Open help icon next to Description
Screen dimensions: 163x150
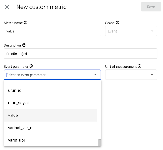[24, 45]
